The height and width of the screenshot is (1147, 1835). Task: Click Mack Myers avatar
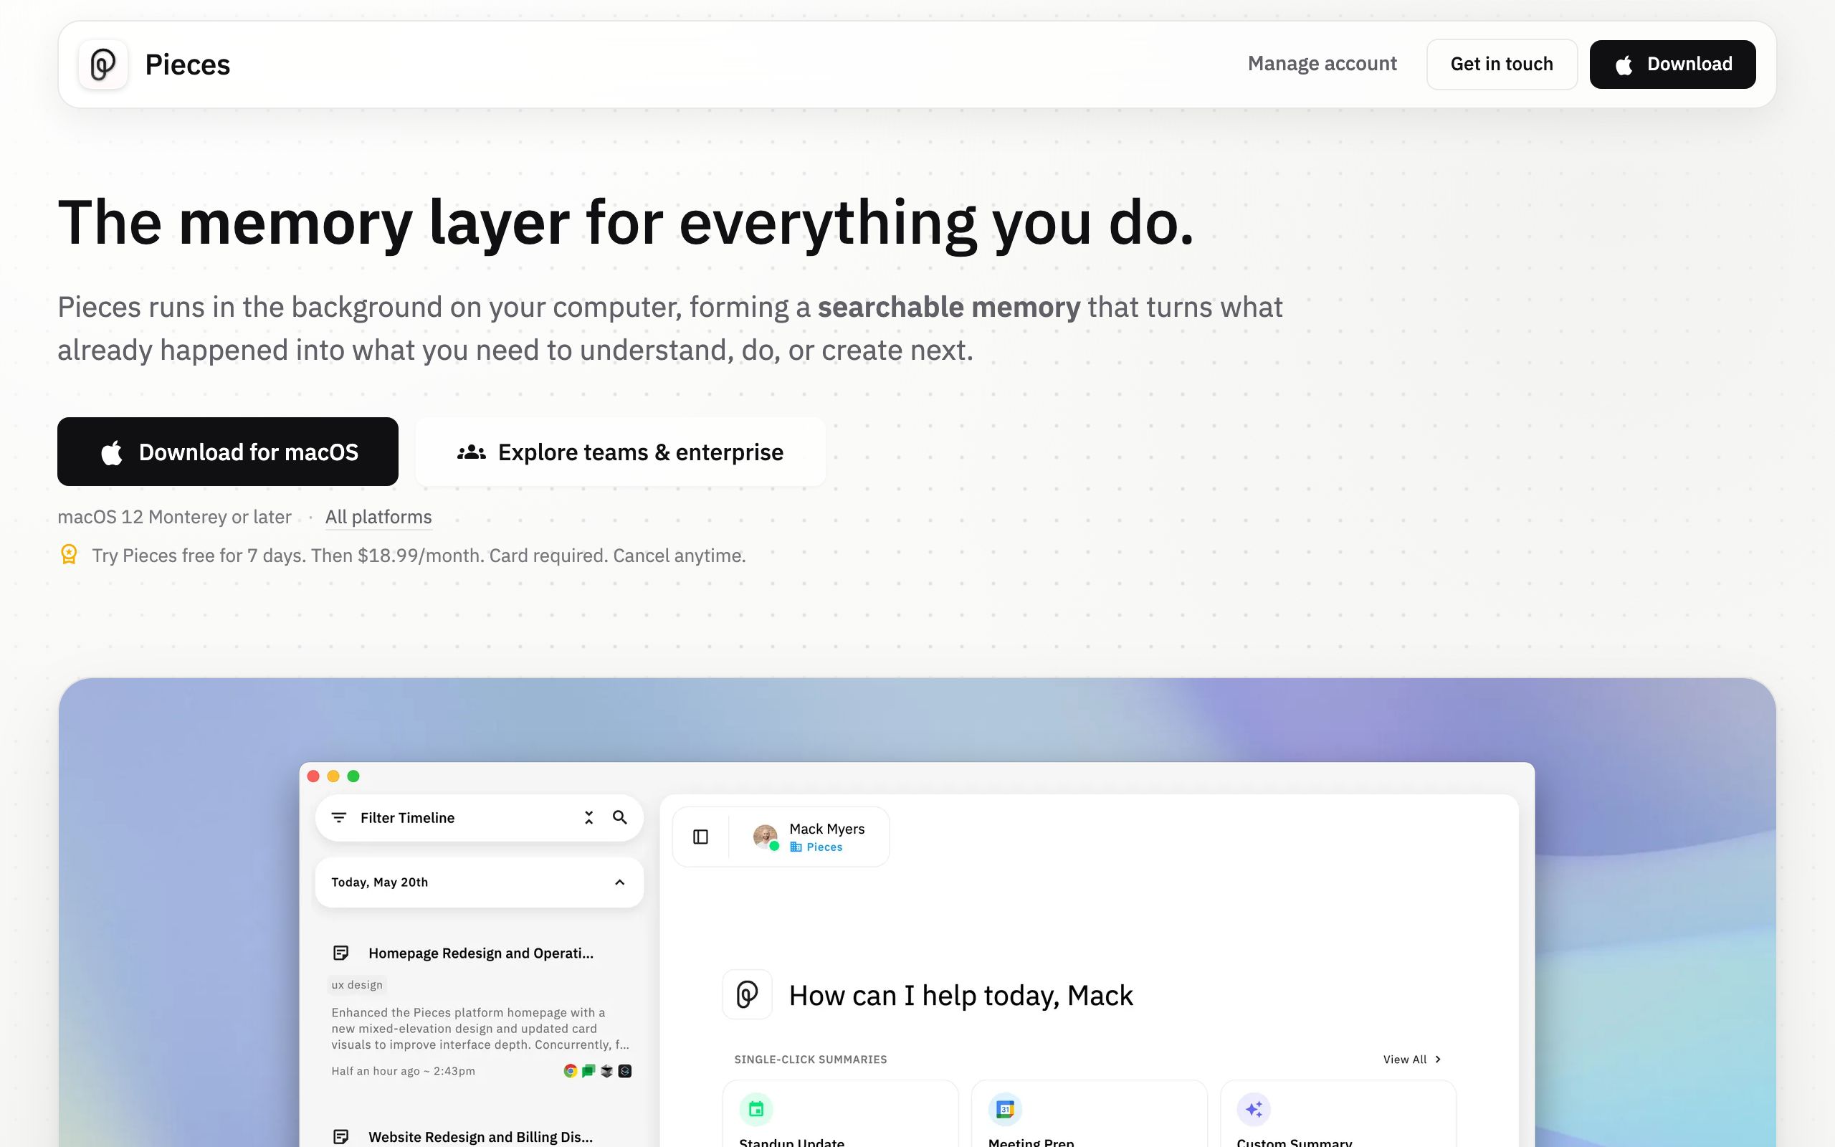pyautogui.click(x=765, y=836)
